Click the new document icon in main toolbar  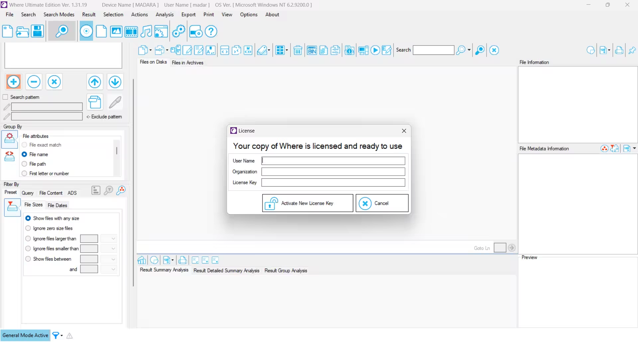pyautogui.click(x=7, y=32)
